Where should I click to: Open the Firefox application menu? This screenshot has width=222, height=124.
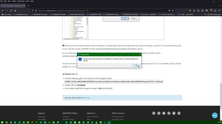(219, 11)
